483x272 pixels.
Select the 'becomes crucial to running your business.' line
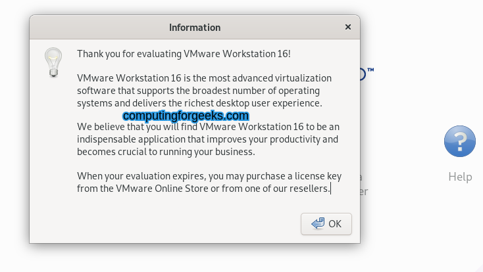(x=166, y=152)
